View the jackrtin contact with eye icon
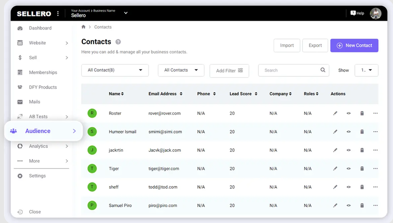The height and width of the screenshot is (223, 393). pos(349,150)
